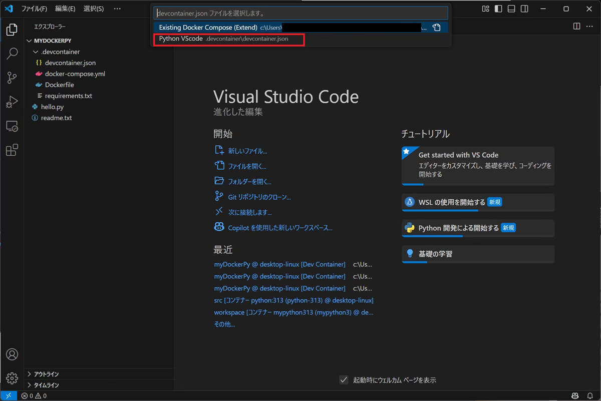Open readme.txt in explorer tree
This screenshot has height=401, width=601.
(56, 118)
